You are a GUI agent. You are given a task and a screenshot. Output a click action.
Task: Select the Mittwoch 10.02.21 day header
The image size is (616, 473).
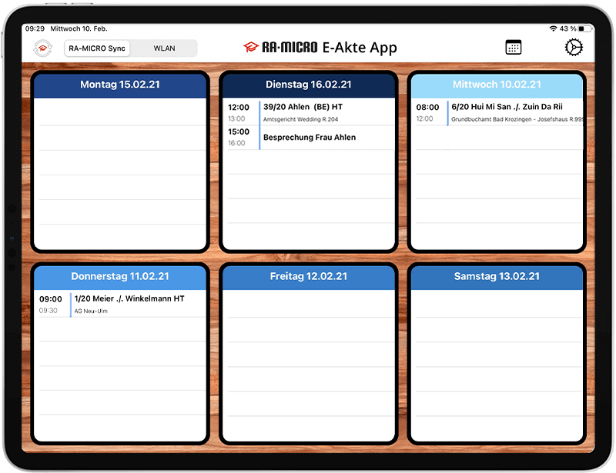click(x=496, y=85)
